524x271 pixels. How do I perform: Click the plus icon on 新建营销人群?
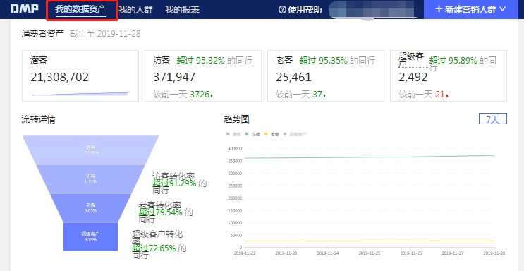[x=439, y=9]
